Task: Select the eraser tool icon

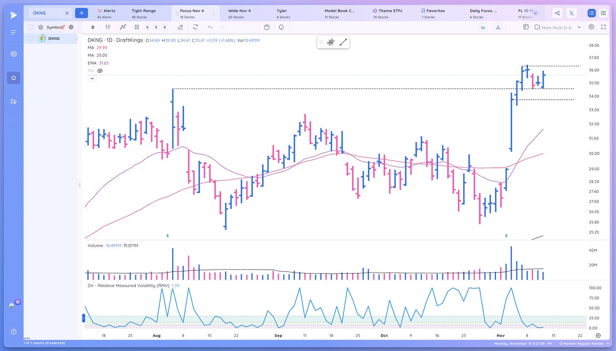Action: 180,27
